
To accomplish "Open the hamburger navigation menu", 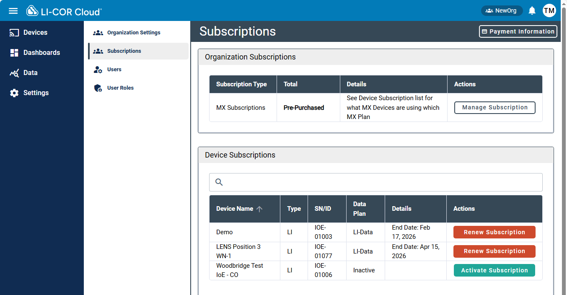I will (13, 11).
